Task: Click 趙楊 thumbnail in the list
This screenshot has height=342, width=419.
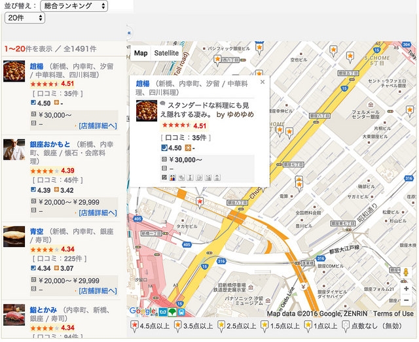Action: (x=14, y=71)
